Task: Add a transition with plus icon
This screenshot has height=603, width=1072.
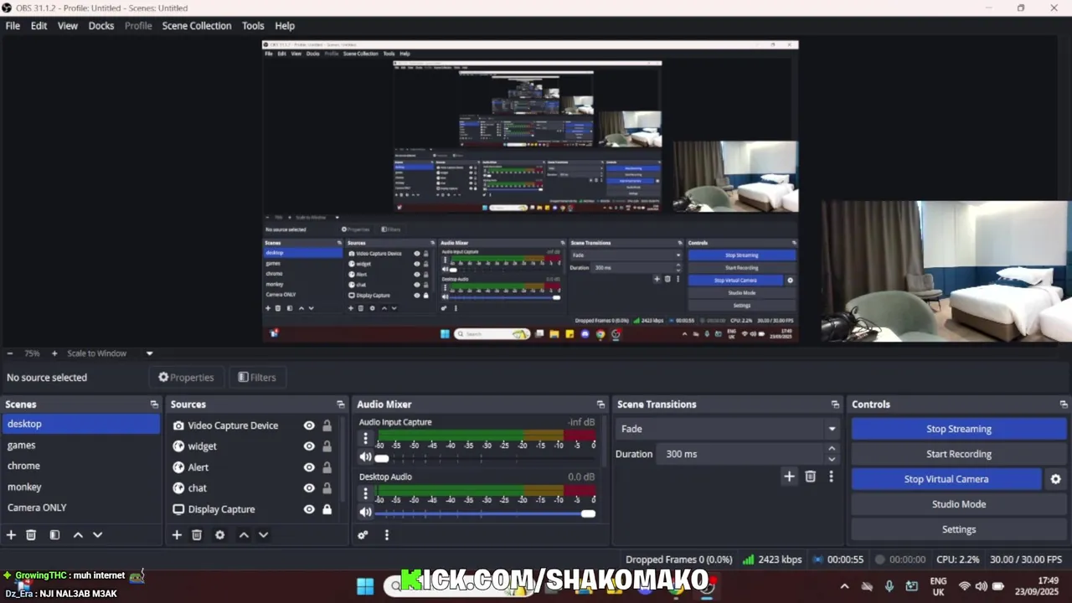Action: point(789,477)
